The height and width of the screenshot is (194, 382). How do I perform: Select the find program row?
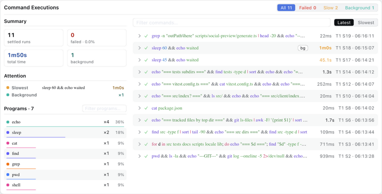pos(65,154)
